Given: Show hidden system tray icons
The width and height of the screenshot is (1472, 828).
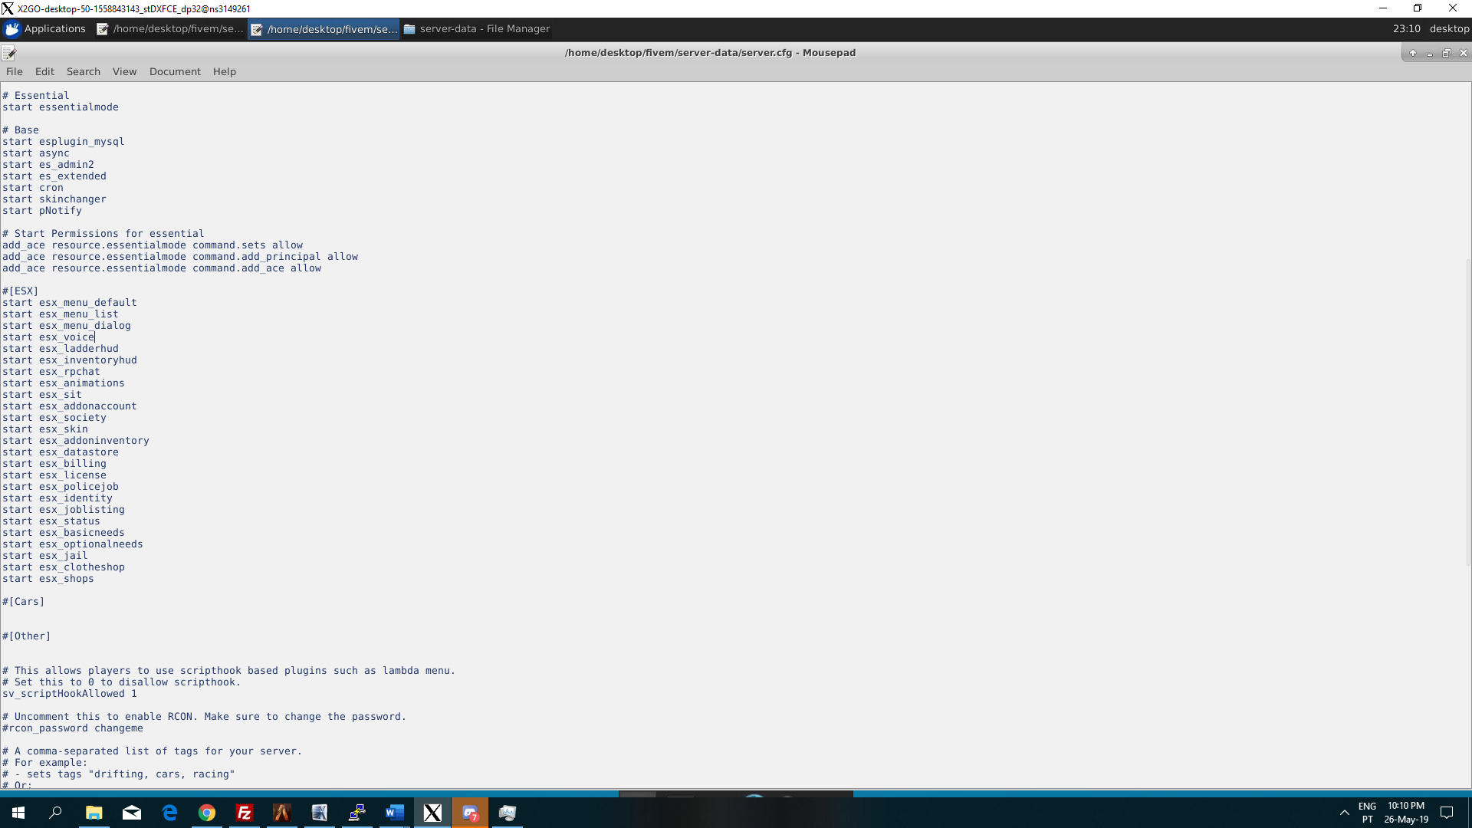Looking at the screenshot, I should [1344, 813].
